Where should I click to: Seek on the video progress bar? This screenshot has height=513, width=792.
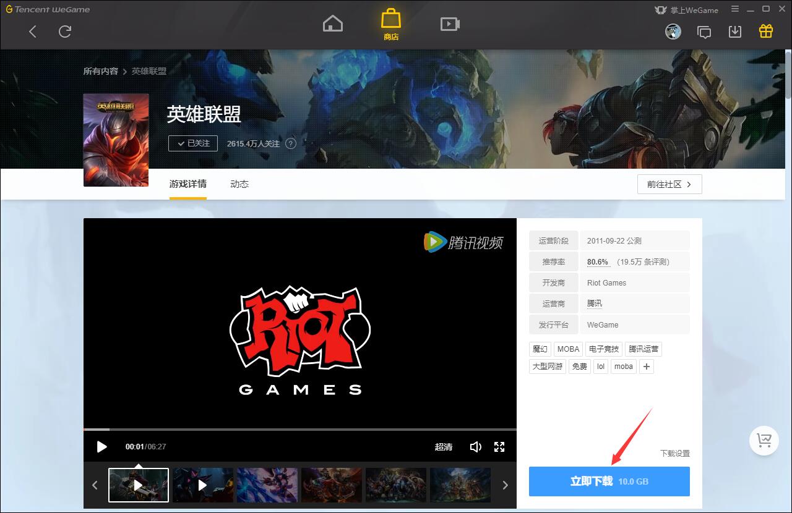[x=300, y=429]
